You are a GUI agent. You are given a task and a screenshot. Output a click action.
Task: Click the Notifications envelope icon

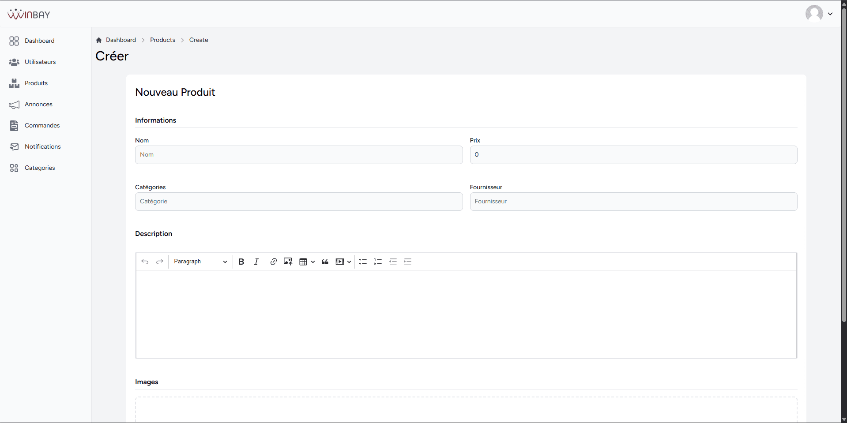coord(14,147)
